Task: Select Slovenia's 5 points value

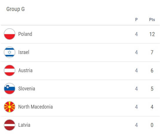Action: 152,89
